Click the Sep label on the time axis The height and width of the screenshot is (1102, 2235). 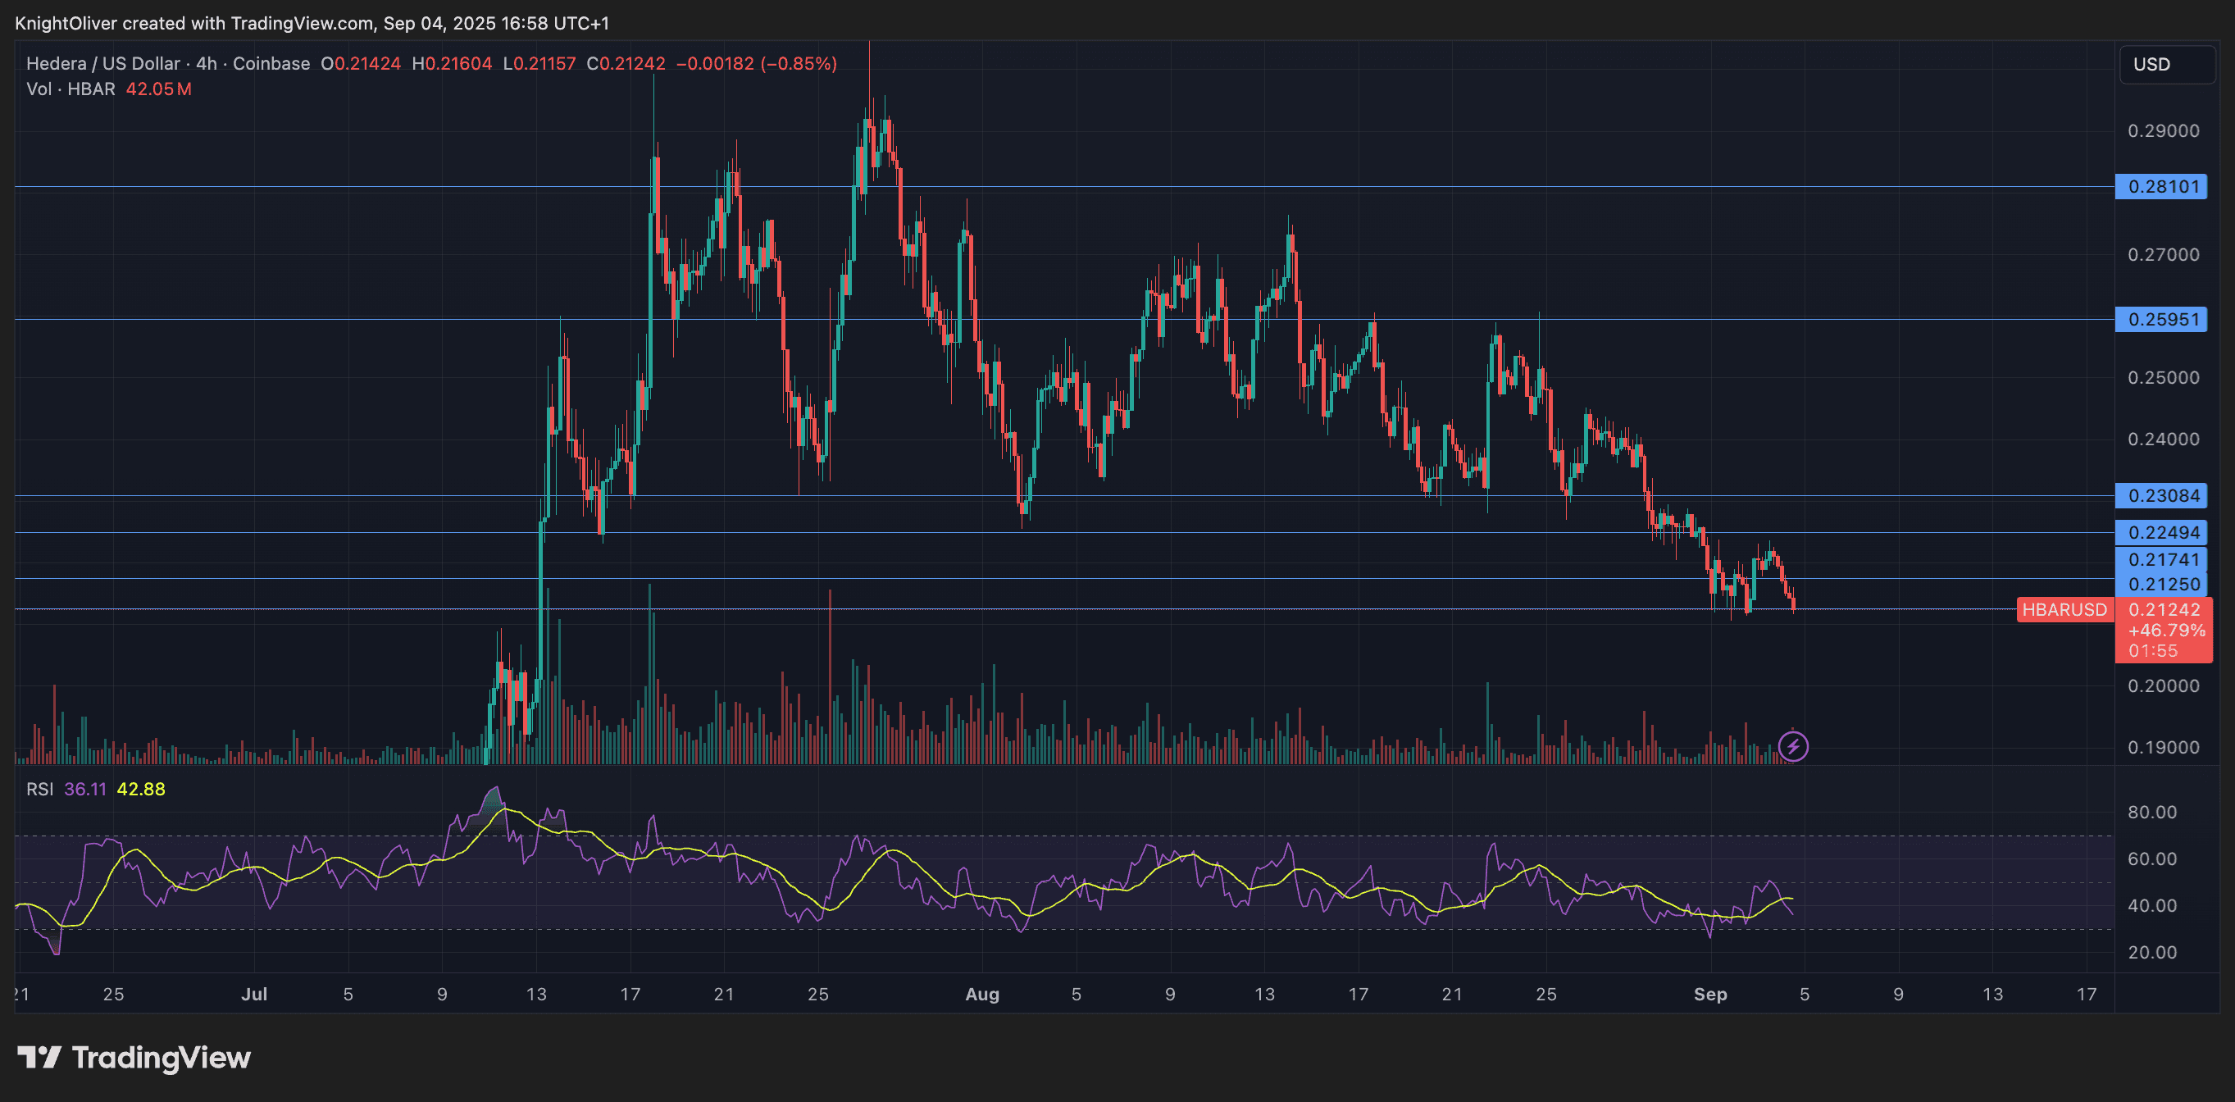point(1712,995)
